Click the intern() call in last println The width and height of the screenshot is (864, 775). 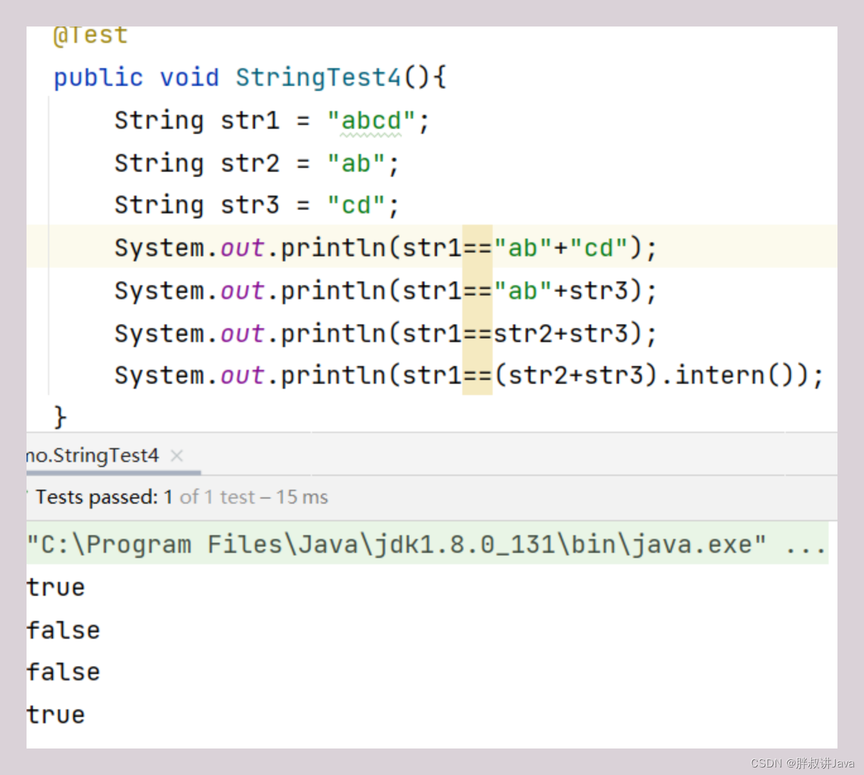pyautogui.click(x=735, y=376)
